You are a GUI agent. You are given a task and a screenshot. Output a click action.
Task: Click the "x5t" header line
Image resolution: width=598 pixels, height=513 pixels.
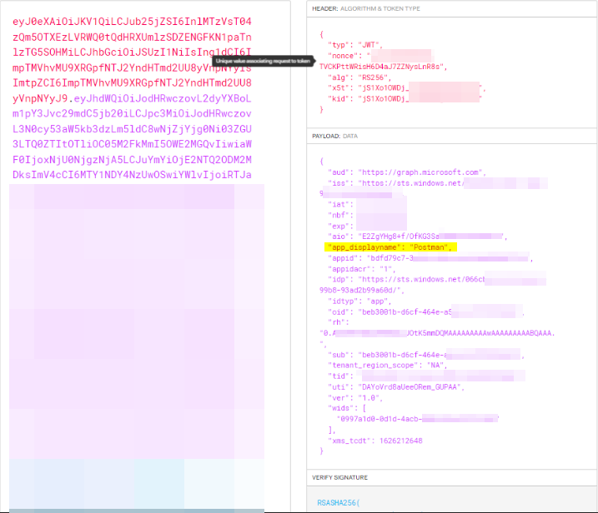[x=406, y=88]
